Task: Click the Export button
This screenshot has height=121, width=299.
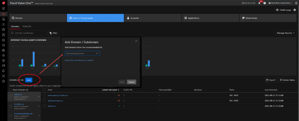Action: [x=271, y=80]
